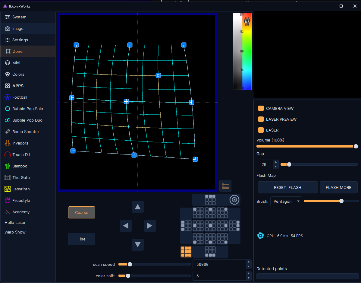Select the center point grid selector
The image size is (361, 283).
[x=210, y=226]
